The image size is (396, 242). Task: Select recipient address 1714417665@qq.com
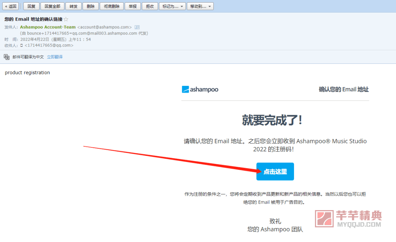[49, 45]
